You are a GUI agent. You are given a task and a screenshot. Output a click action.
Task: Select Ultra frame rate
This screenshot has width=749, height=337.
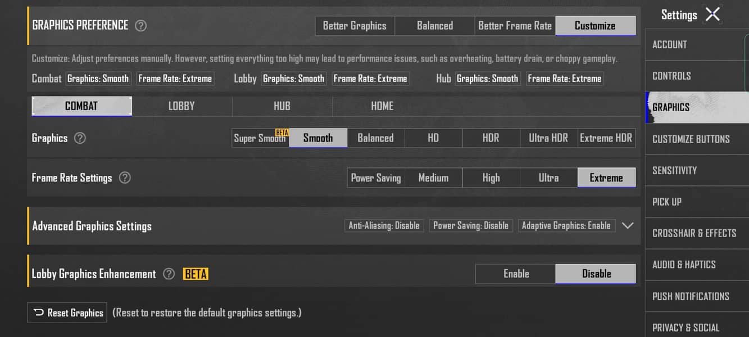(x=548, y=178)
